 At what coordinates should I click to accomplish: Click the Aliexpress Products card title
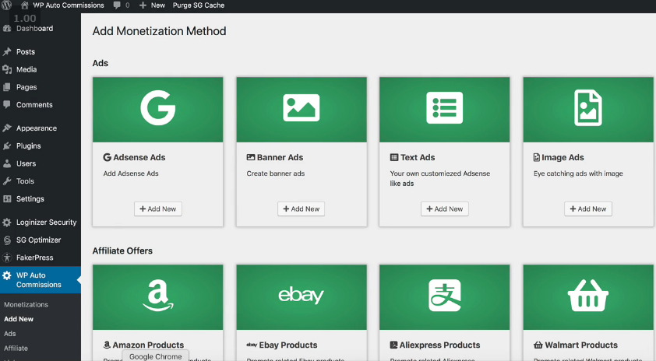tap(435, 345)
